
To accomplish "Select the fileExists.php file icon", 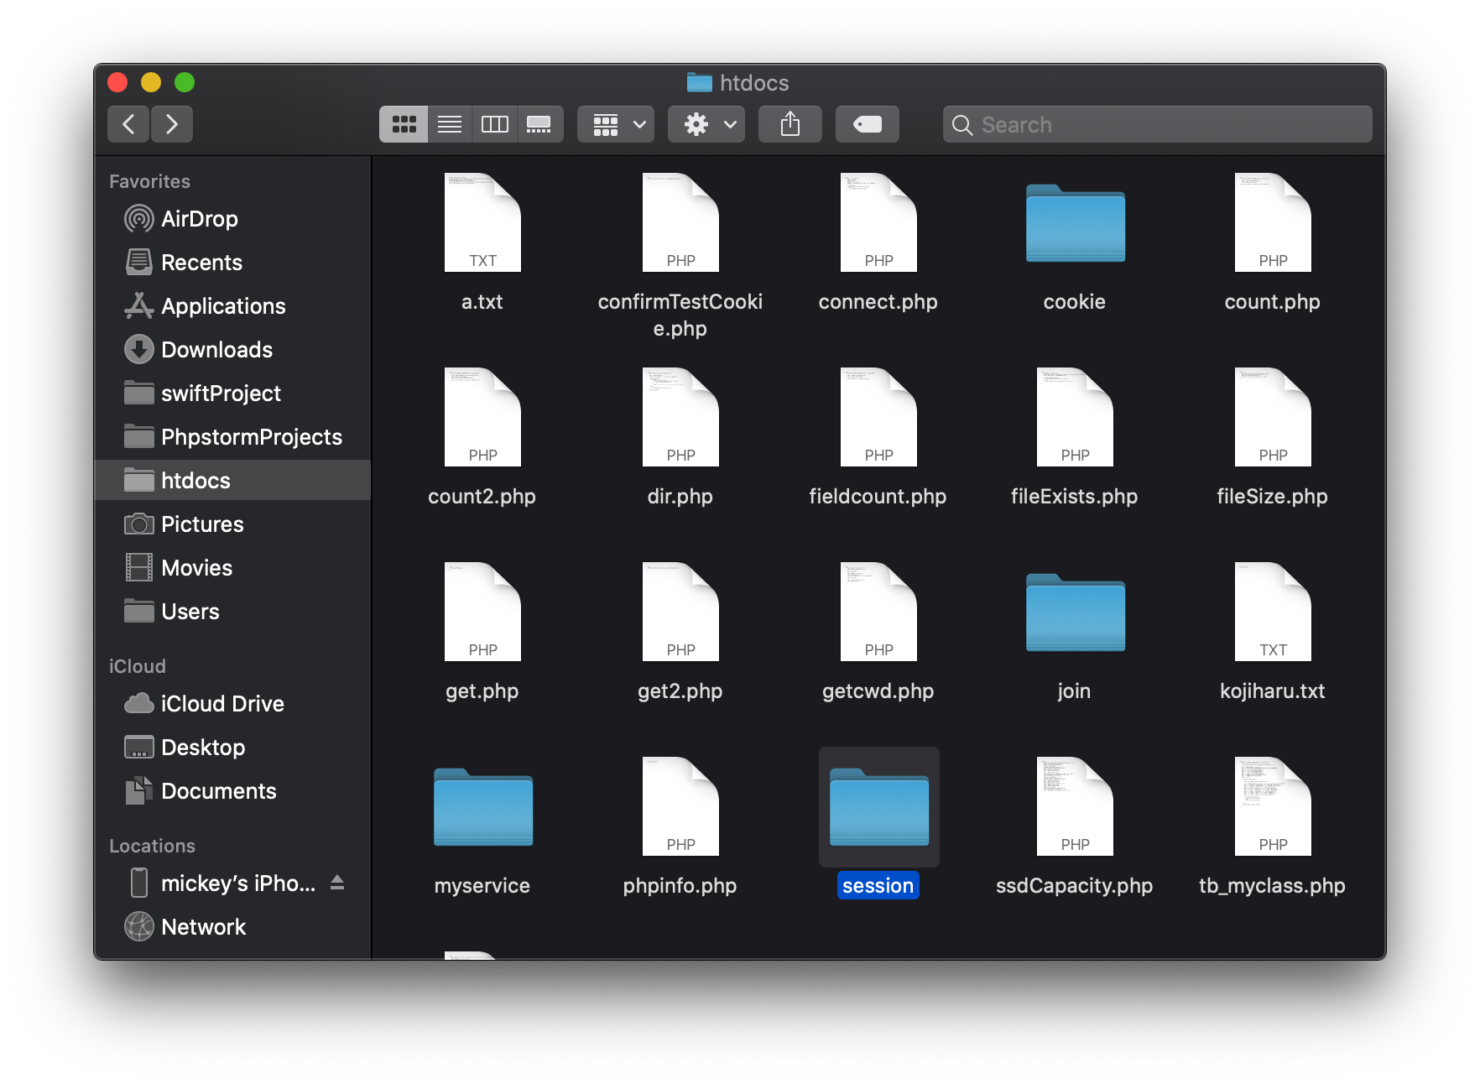I will tap(1075, 417).
